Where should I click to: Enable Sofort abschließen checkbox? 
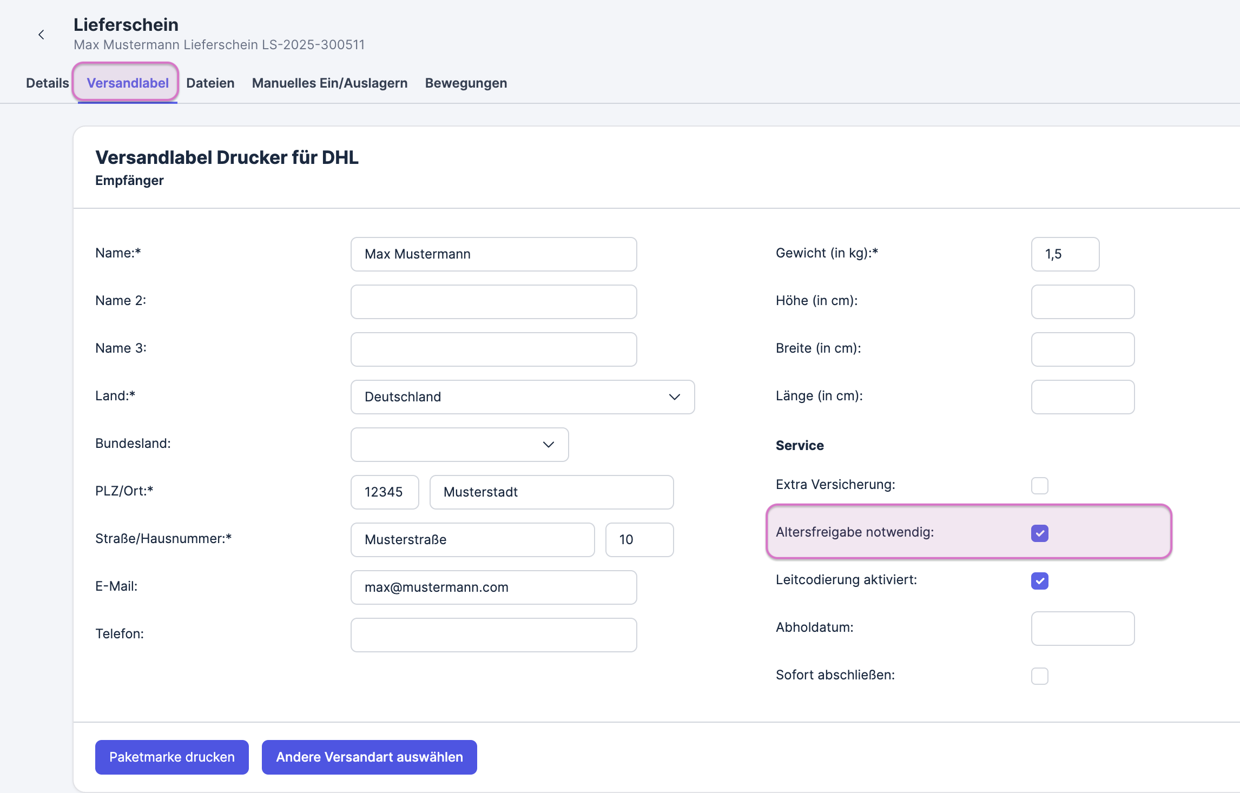pyautogui.click(x=1039, y=676)
